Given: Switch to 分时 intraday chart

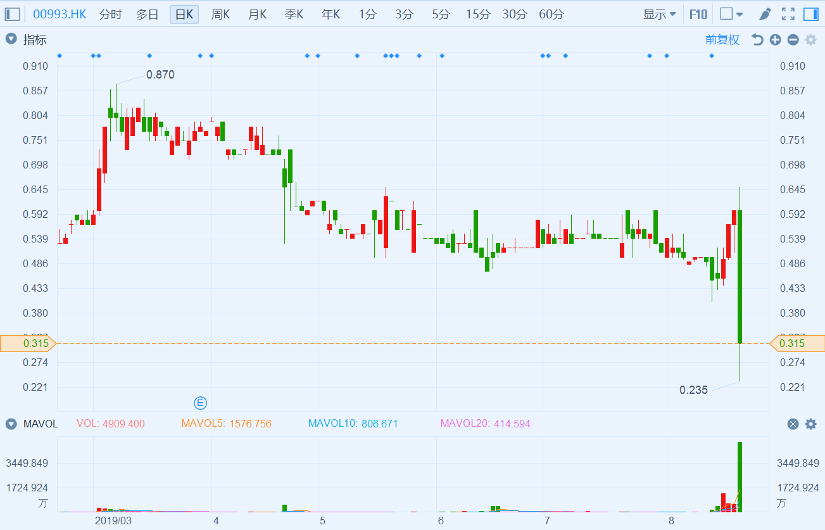Looking at the screenshot, I should point(111,14).
